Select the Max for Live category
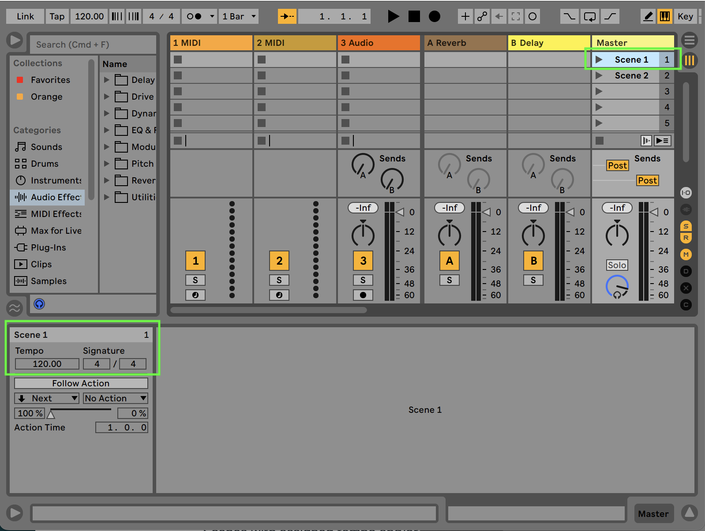Screen dimensions: 705x531 click(56, 231)
